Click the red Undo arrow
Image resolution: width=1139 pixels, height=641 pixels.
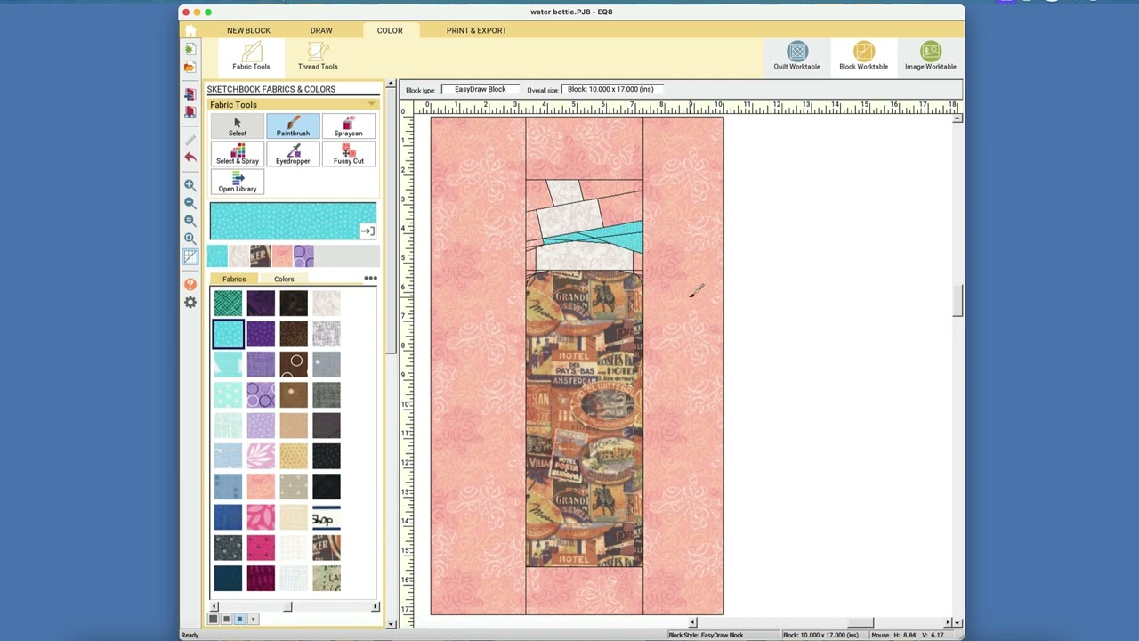[190, 158]
